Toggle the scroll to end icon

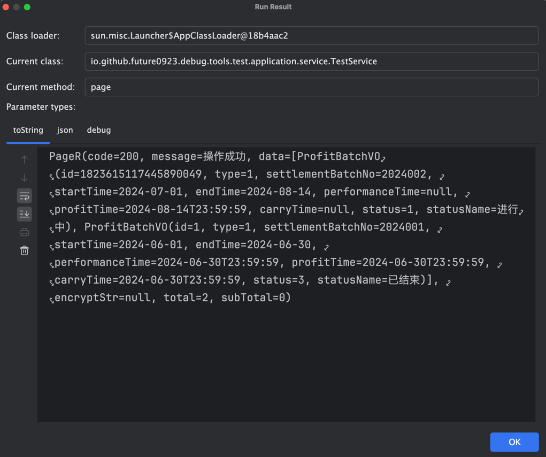[x=25, y=214]
